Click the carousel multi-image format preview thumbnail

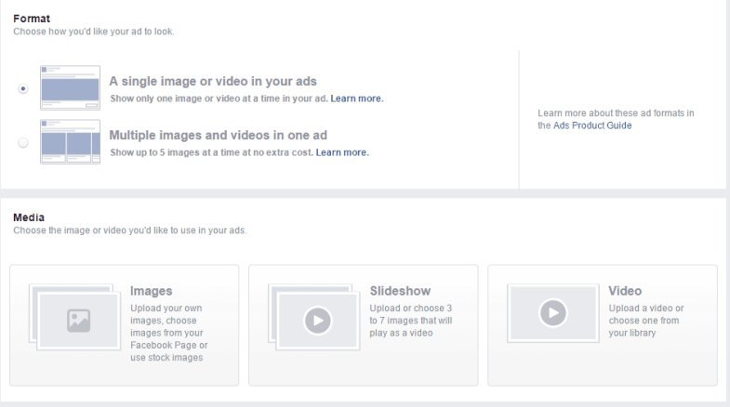(71, 142)
